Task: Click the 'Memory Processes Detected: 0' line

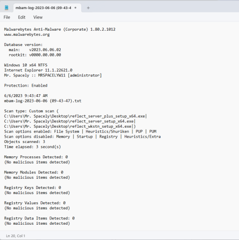Action: (x=36, y=157)
